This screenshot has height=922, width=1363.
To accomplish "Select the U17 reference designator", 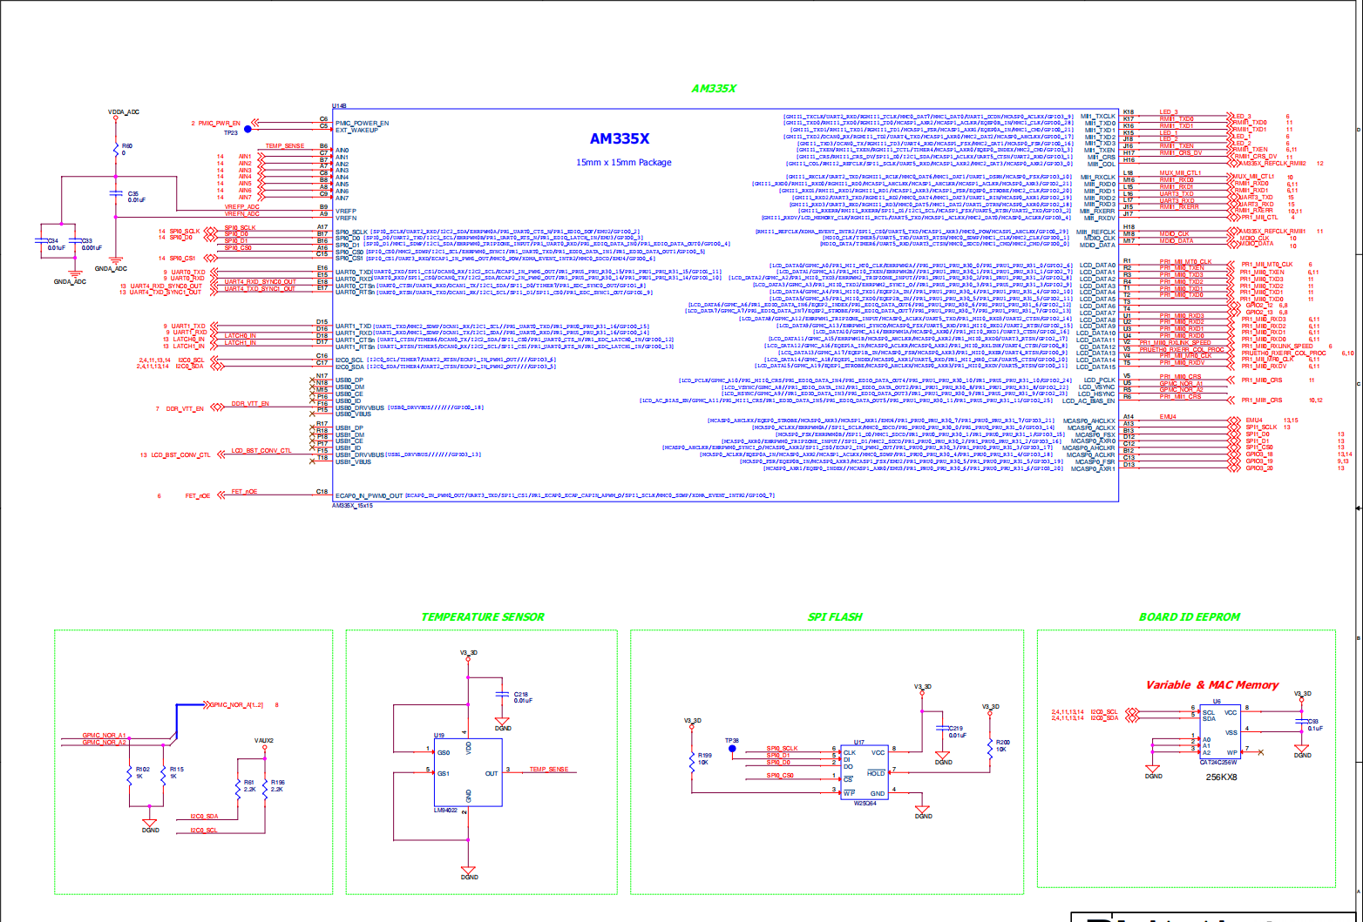I will click(x=858, y=743).
